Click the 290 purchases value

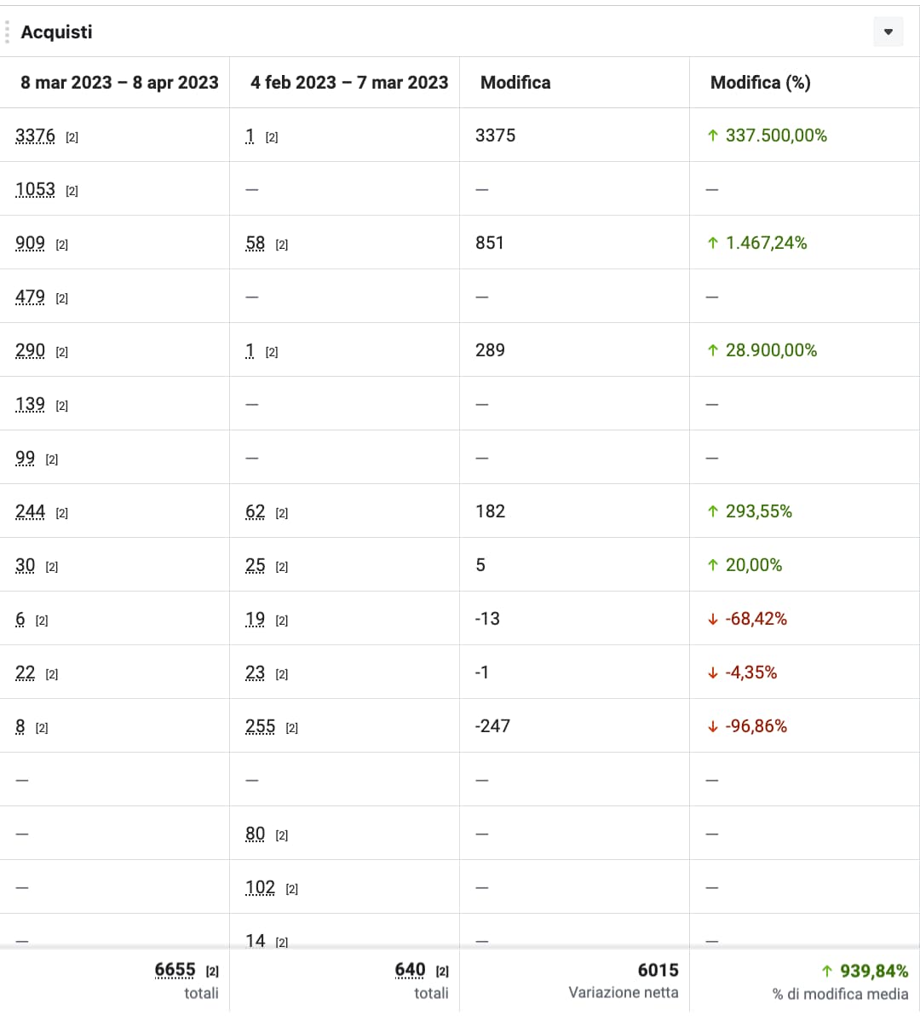(x=30, y=350)
